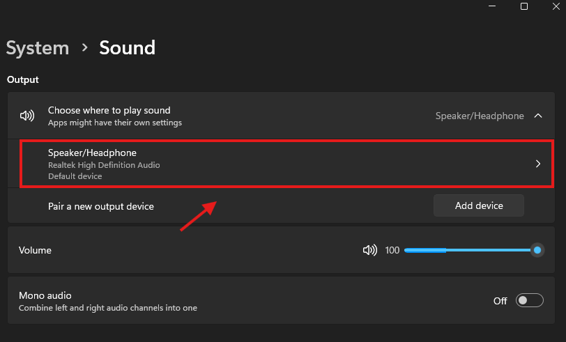
Task: Click the volume value 100
Action: [392, 250]
